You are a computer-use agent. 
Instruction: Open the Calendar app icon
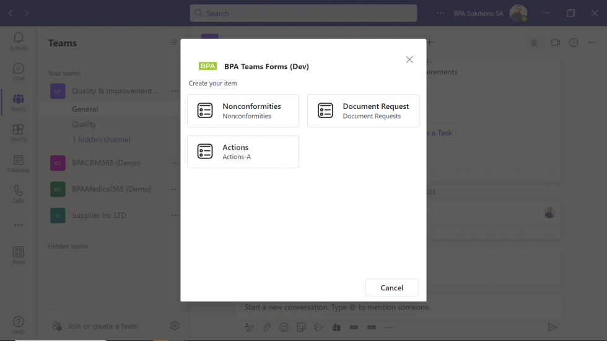click(x=19, y=163)
